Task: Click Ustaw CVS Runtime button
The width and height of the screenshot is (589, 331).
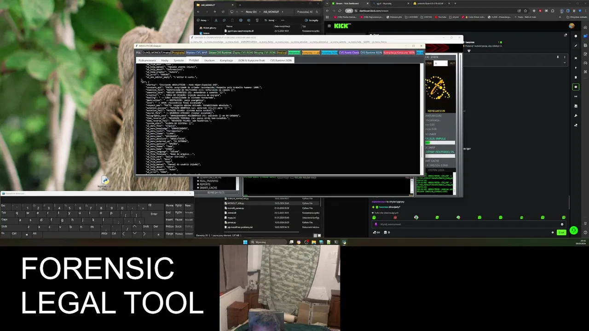Action: (220, 52)
